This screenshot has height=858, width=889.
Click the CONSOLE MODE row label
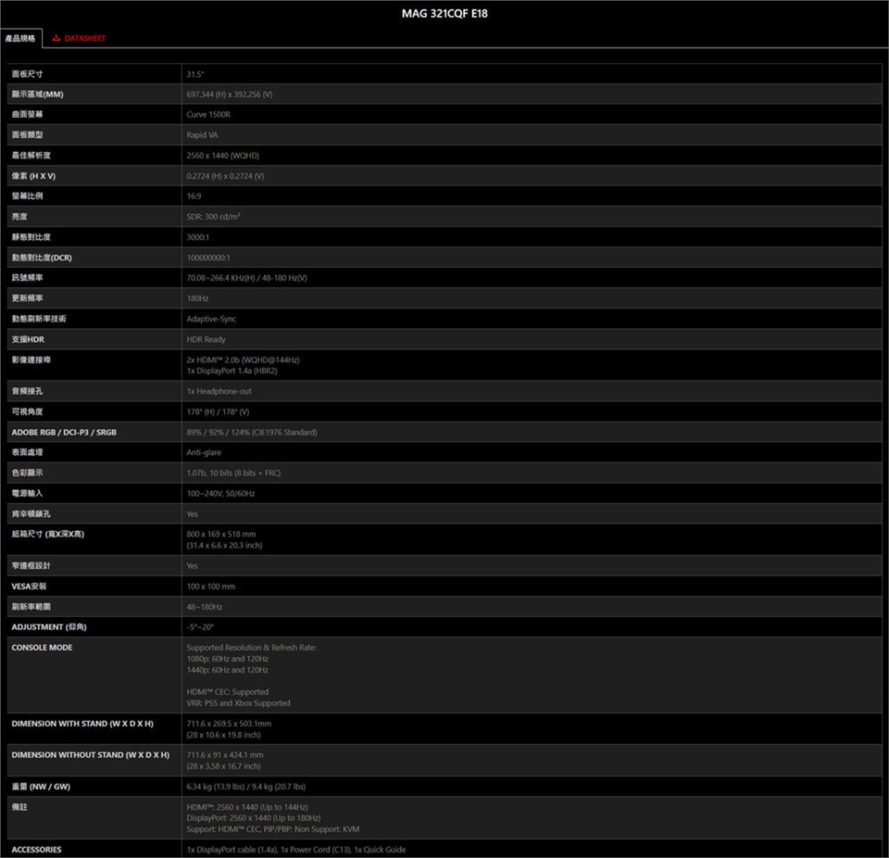(42, 647)
